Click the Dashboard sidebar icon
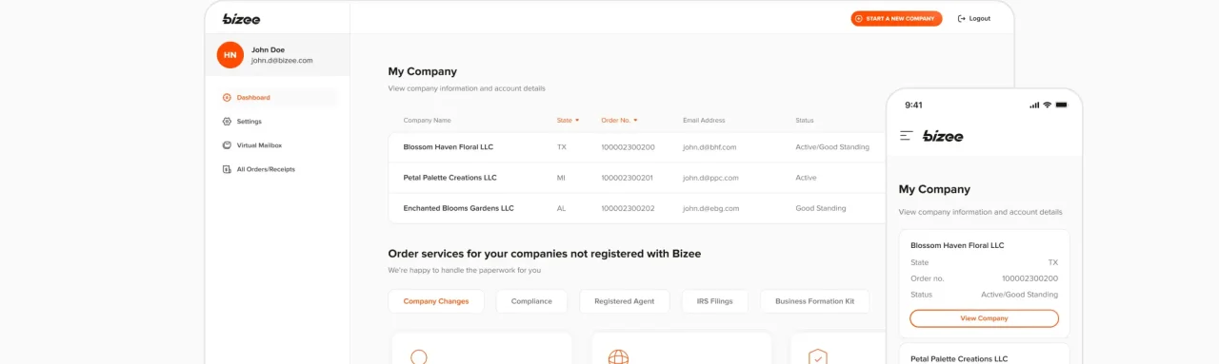 point(227,98)
